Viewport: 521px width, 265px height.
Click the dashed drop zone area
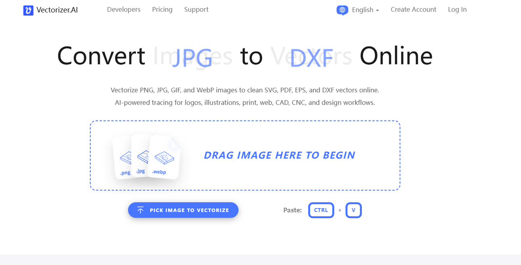click(245, 155)
